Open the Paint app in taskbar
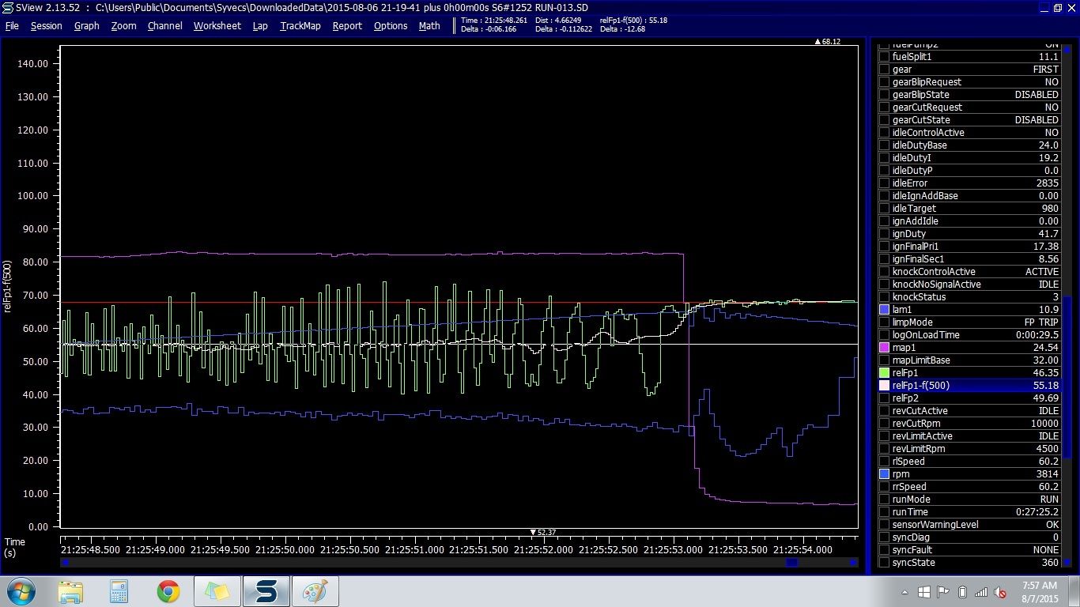This screenshot has width=1080, height=607. (315, 591)
